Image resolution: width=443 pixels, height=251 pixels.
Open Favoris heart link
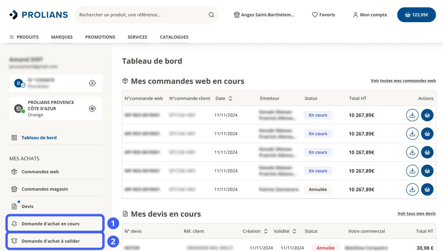coord(323,15)
